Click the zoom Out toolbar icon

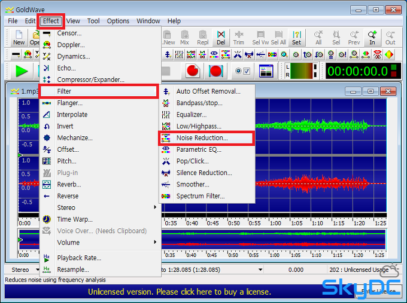[390, 38]
